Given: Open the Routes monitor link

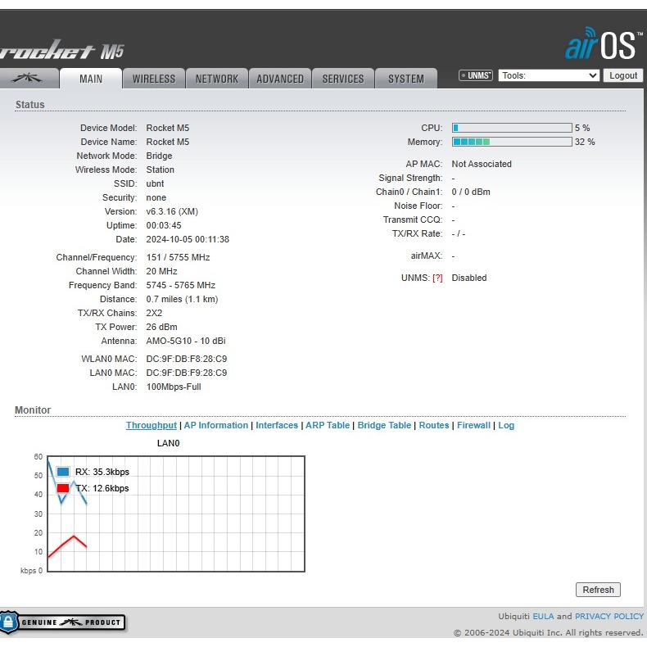Looking at the screenshot, I should [x=434, y=425].
